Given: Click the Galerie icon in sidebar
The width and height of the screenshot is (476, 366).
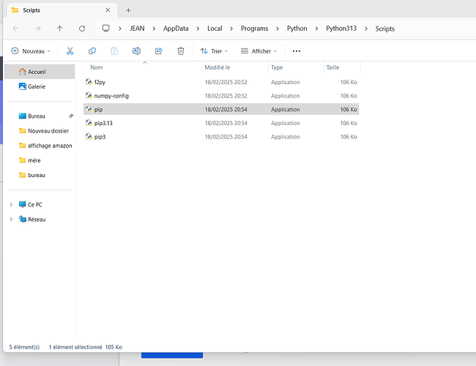Looking at the screenshot, I should [22, 86].
